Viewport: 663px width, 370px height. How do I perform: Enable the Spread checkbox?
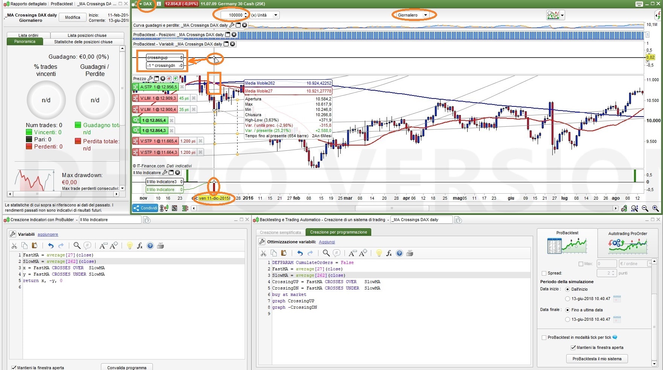(544, 273)
